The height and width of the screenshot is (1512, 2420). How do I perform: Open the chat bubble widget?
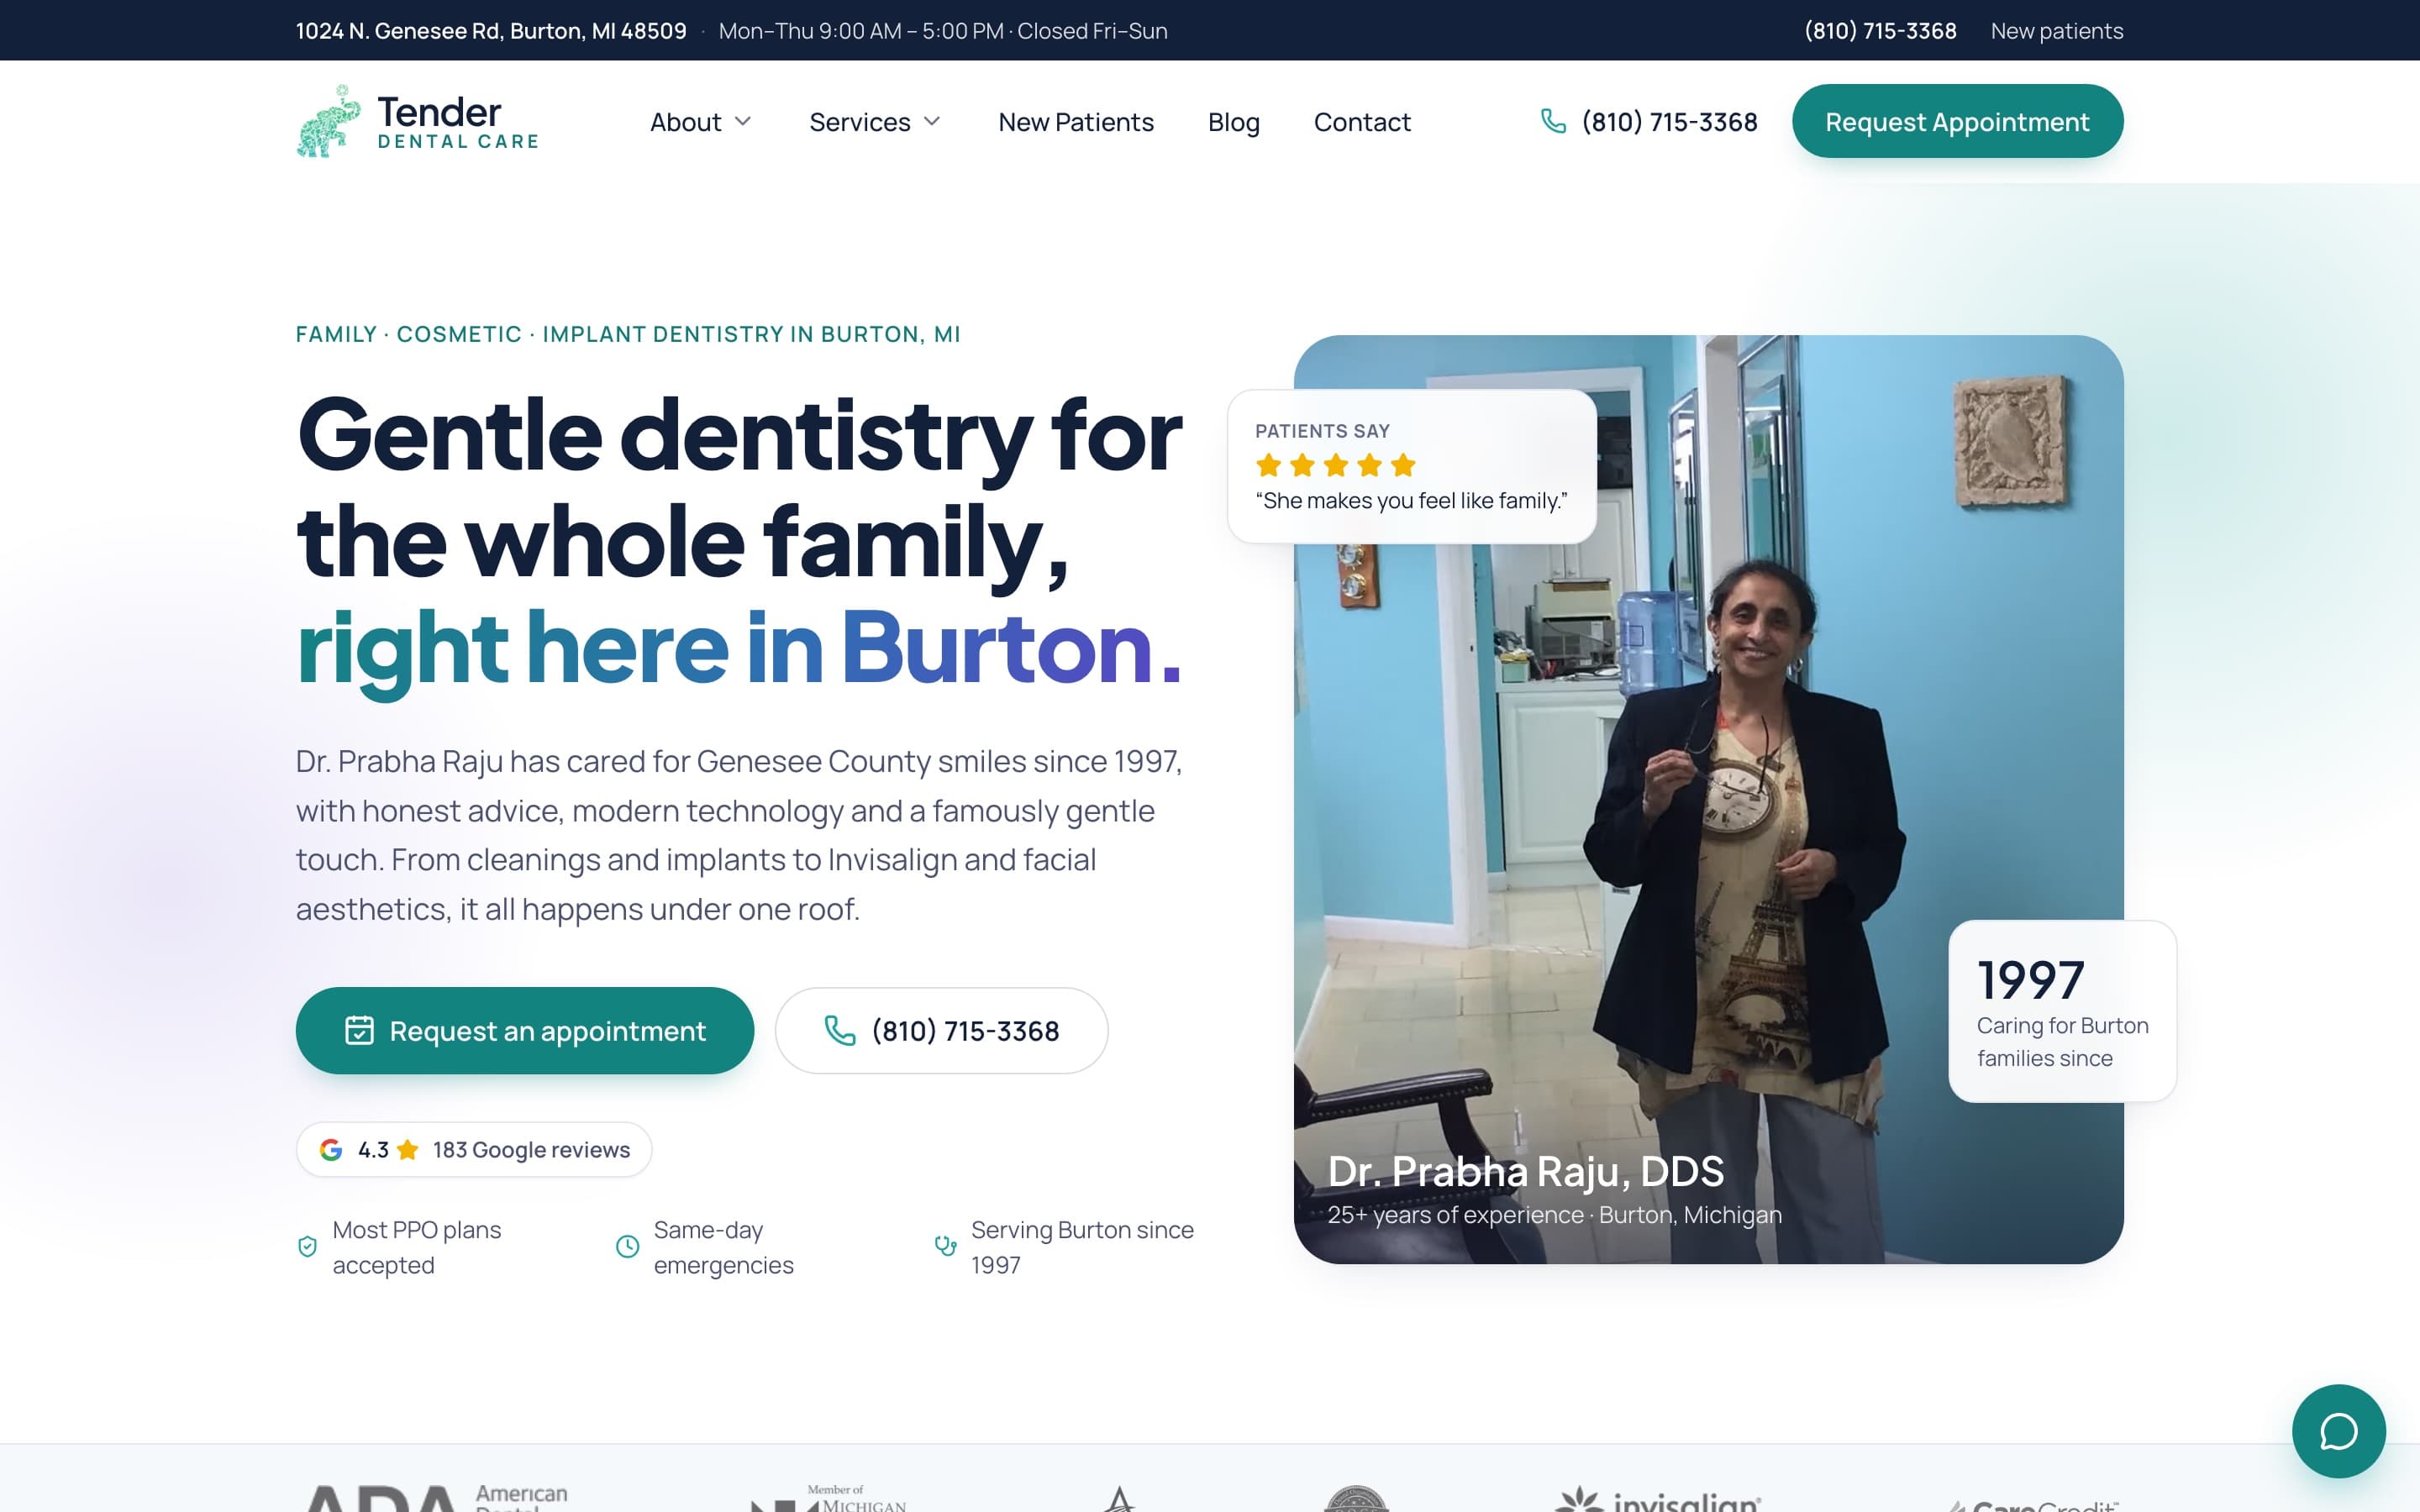click(2338, 1430)
